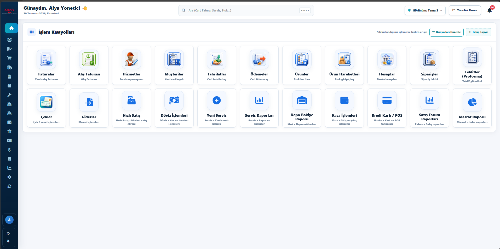Open the wrench service sidebar icon
500x249 pixels.
click(x=9, y=95)
